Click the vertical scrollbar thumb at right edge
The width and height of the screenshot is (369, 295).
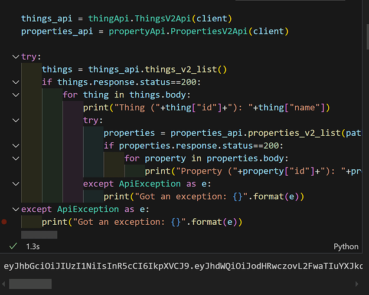click(x=368, y=37)
